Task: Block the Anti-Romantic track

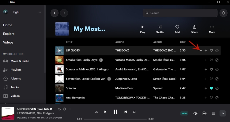Action: pyautogui.click(x=217, y=98)
